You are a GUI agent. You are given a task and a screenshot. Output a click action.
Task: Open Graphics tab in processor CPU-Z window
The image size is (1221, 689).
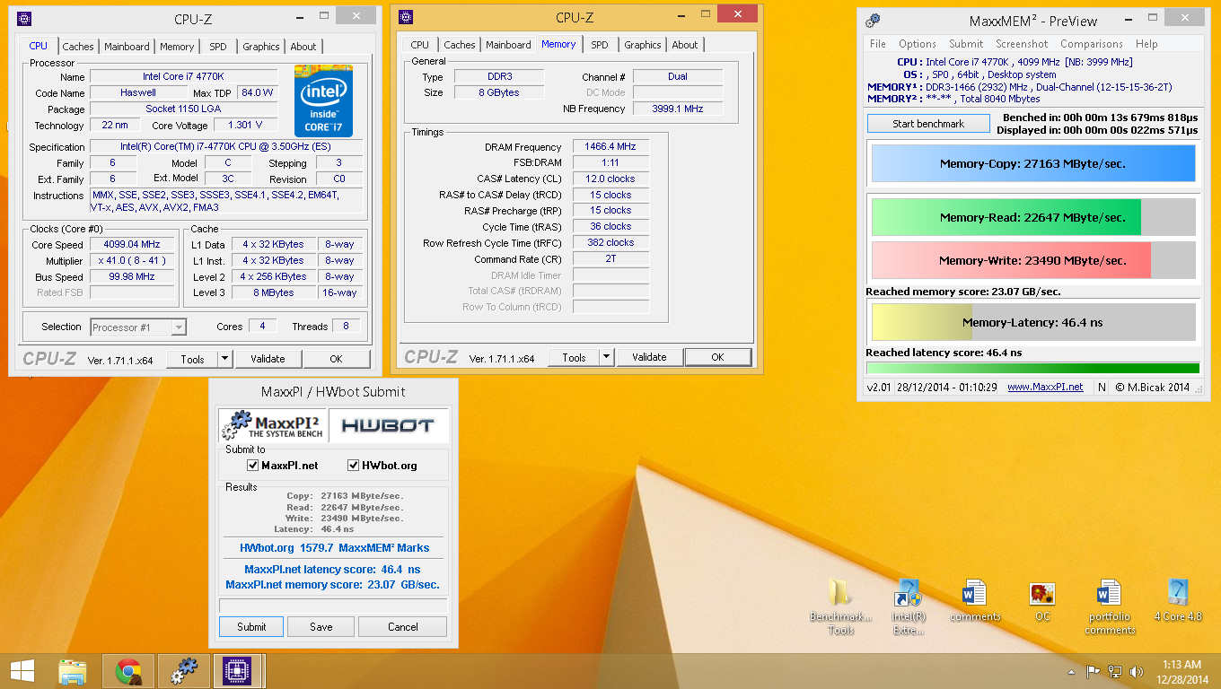coord(261,47)
